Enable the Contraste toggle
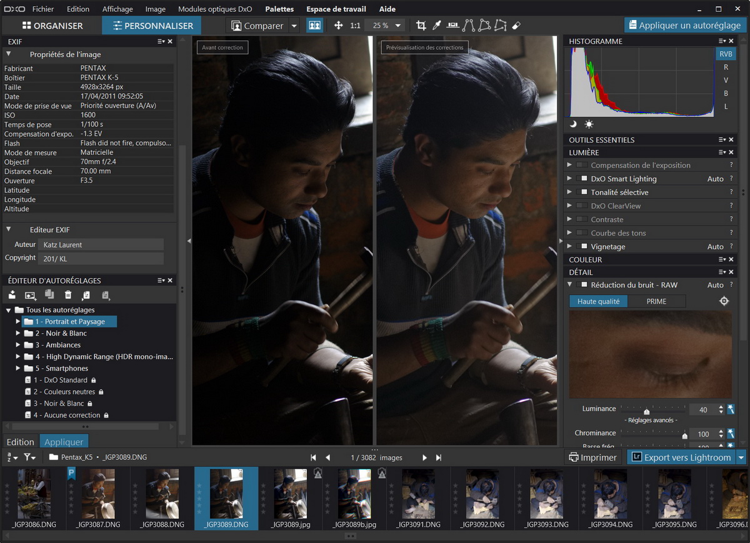Screen dimensions: 750x543 (582, 220)
